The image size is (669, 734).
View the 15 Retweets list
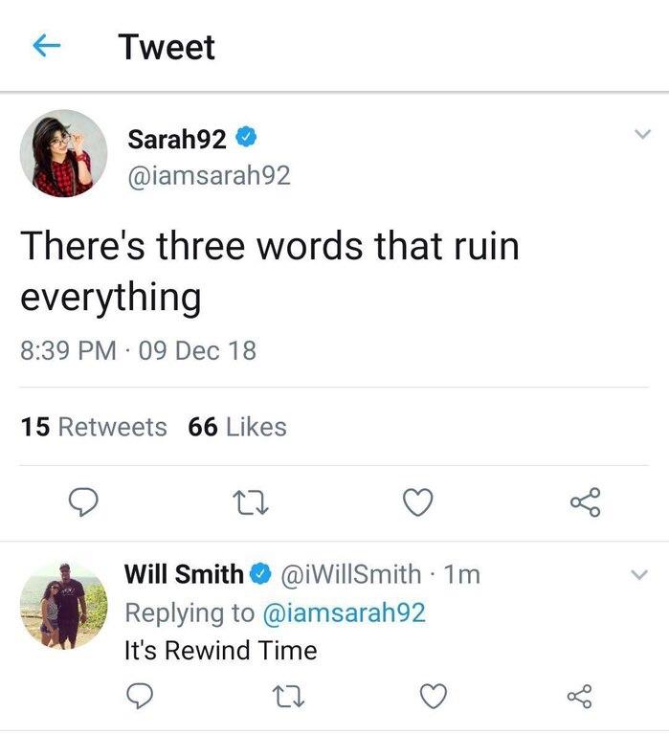tap(94, 427)
